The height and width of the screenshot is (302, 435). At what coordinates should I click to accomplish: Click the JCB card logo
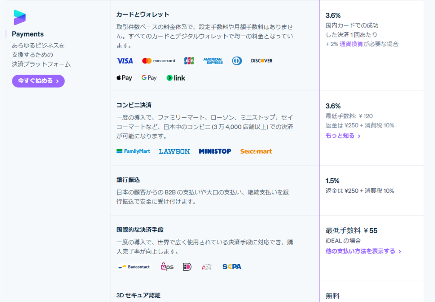(189, 61)
